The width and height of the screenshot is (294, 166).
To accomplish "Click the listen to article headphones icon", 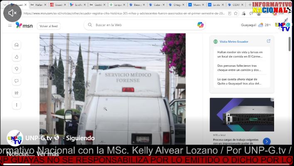I will pyautogui.click(x=17, y=45).
